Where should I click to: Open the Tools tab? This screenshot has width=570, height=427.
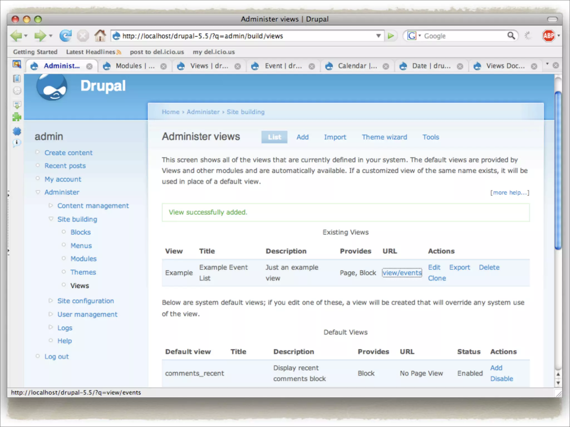431,137
